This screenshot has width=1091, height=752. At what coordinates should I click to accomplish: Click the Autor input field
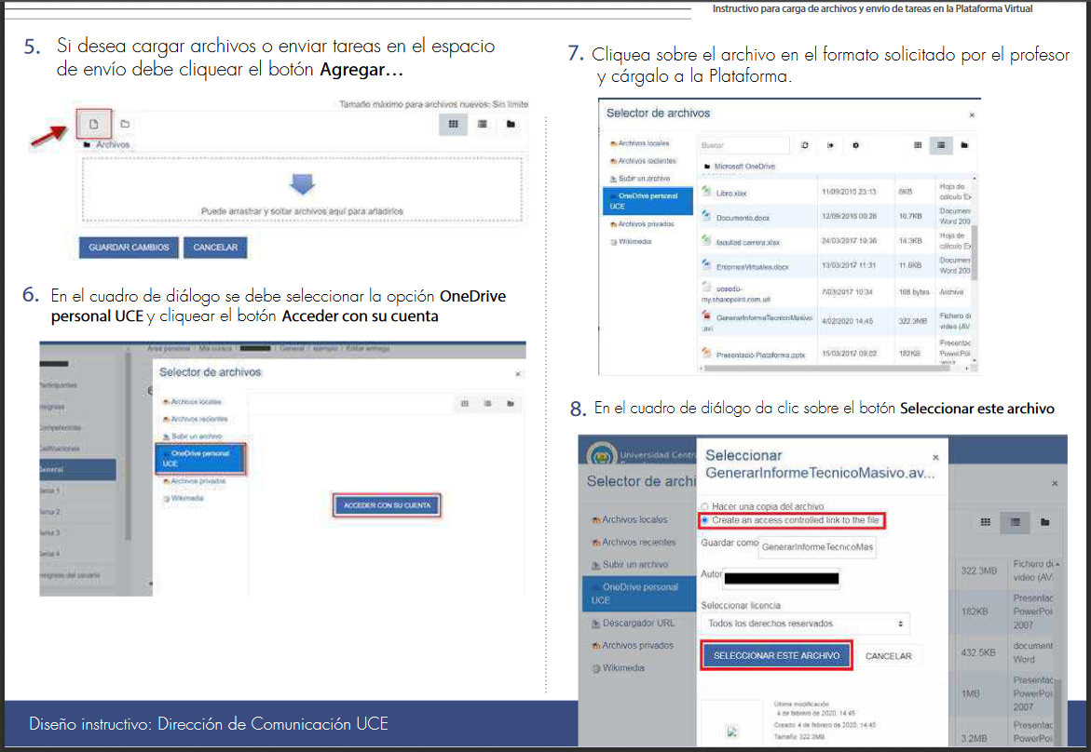coord(782,578)
